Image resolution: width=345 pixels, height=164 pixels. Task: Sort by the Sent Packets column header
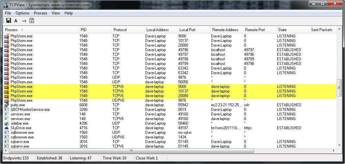pos(323,30)
